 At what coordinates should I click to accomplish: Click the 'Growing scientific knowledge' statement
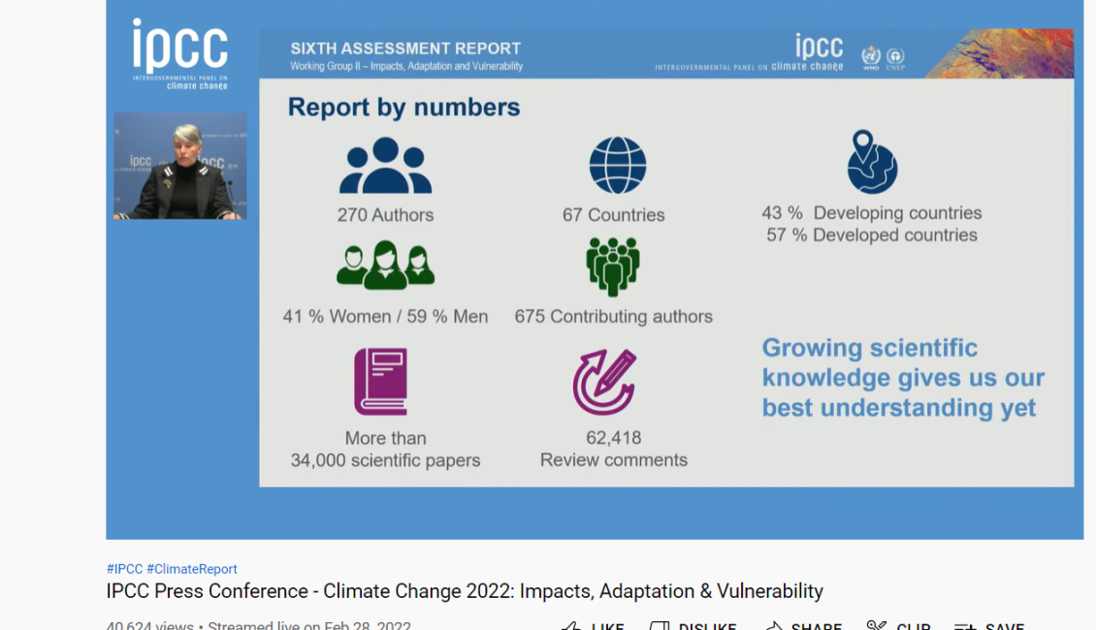[903, 378]
